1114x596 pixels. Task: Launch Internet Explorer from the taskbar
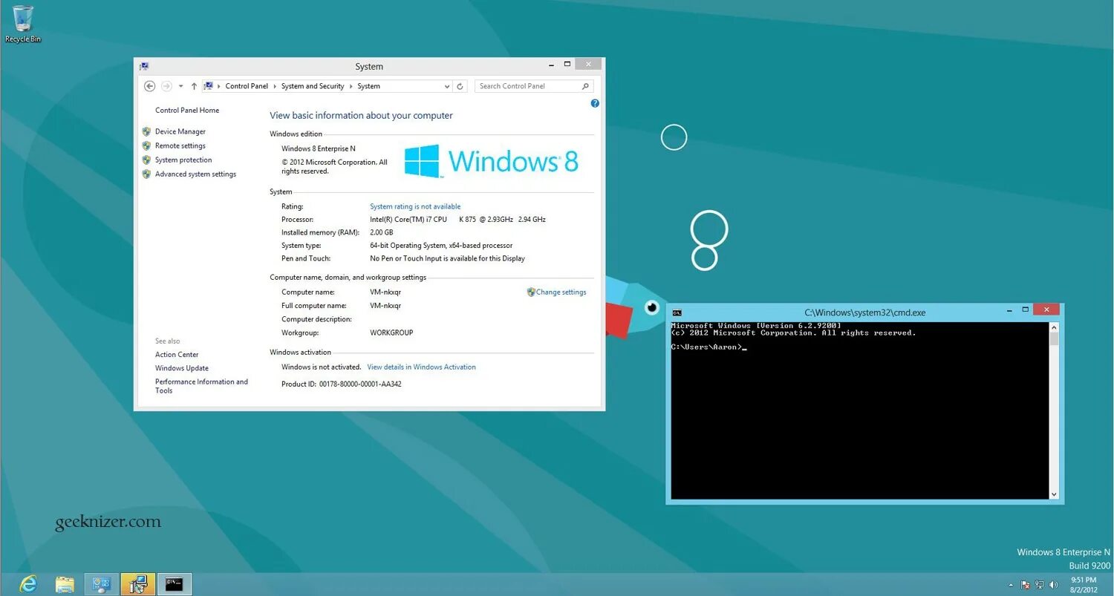[27, 584]
